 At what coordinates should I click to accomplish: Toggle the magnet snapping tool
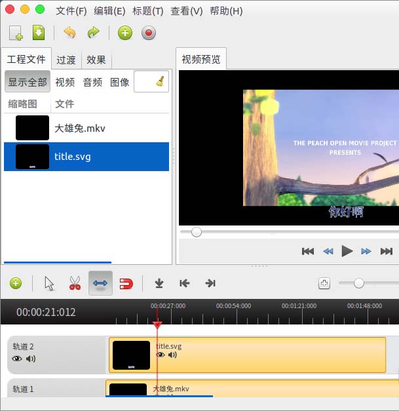pyautogui.click(x=126, y=284)
